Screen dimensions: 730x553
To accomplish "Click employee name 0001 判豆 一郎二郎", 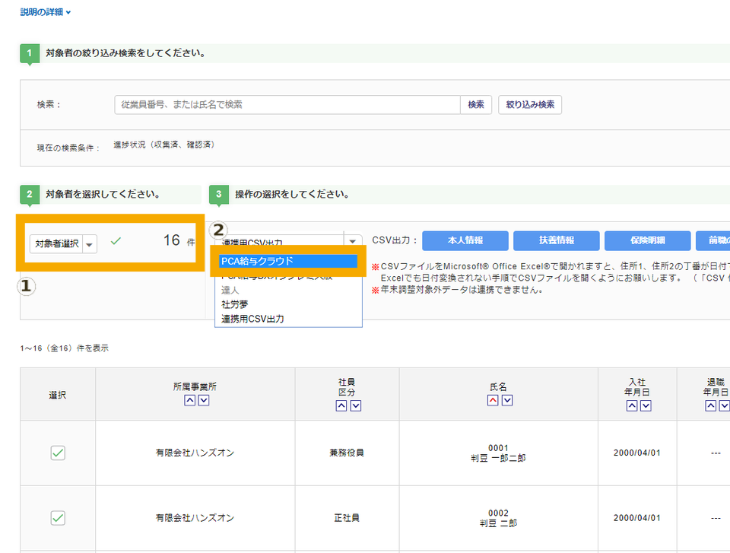I will pos(498,453).
